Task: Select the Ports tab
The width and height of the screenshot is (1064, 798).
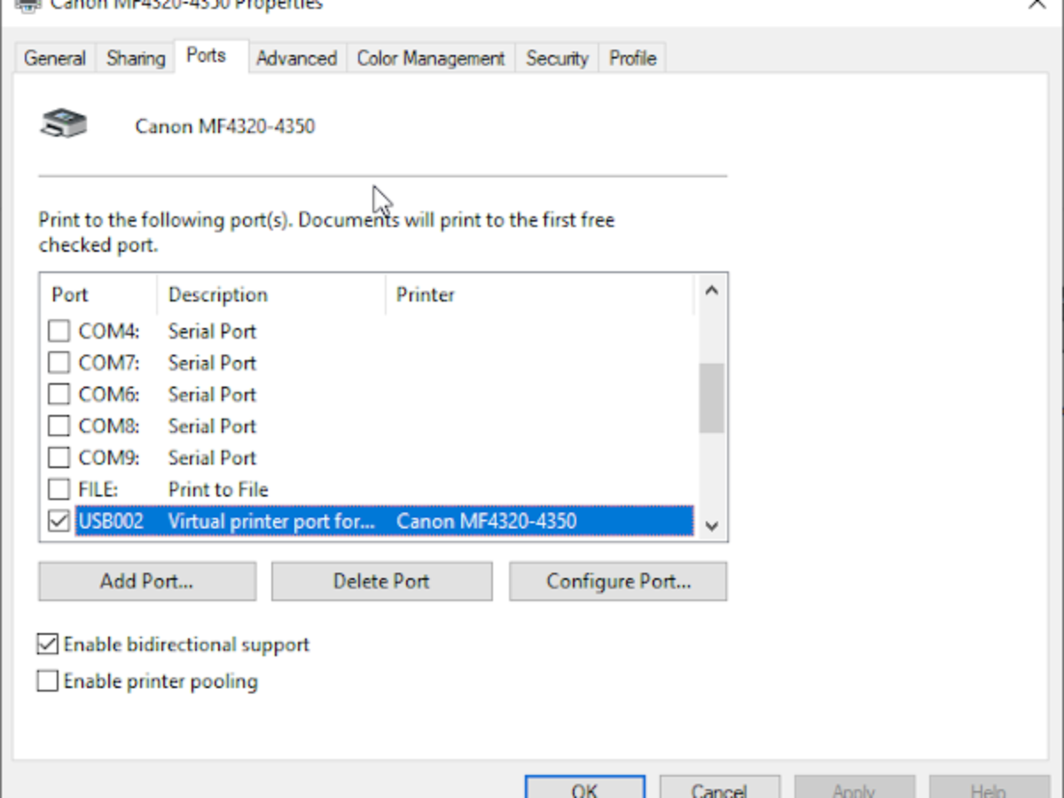Action: coord(206,56)
